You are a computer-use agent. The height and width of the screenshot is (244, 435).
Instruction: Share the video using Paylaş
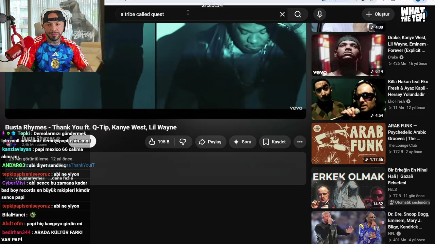210,142
